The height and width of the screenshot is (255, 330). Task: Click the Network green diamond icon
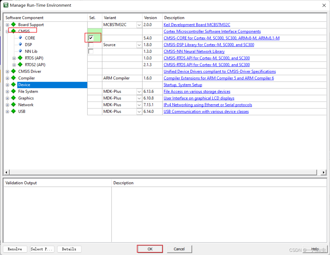coord(13,105)
